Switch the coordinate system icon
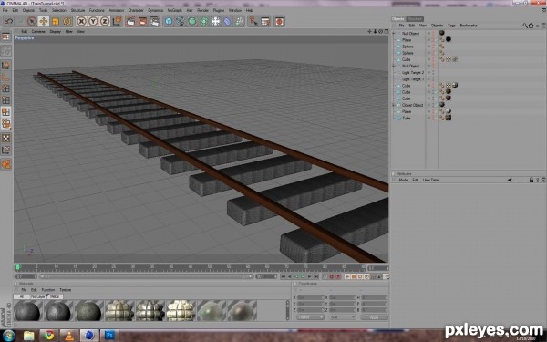Viewport: 547px width, 342px height. point(117,21)
